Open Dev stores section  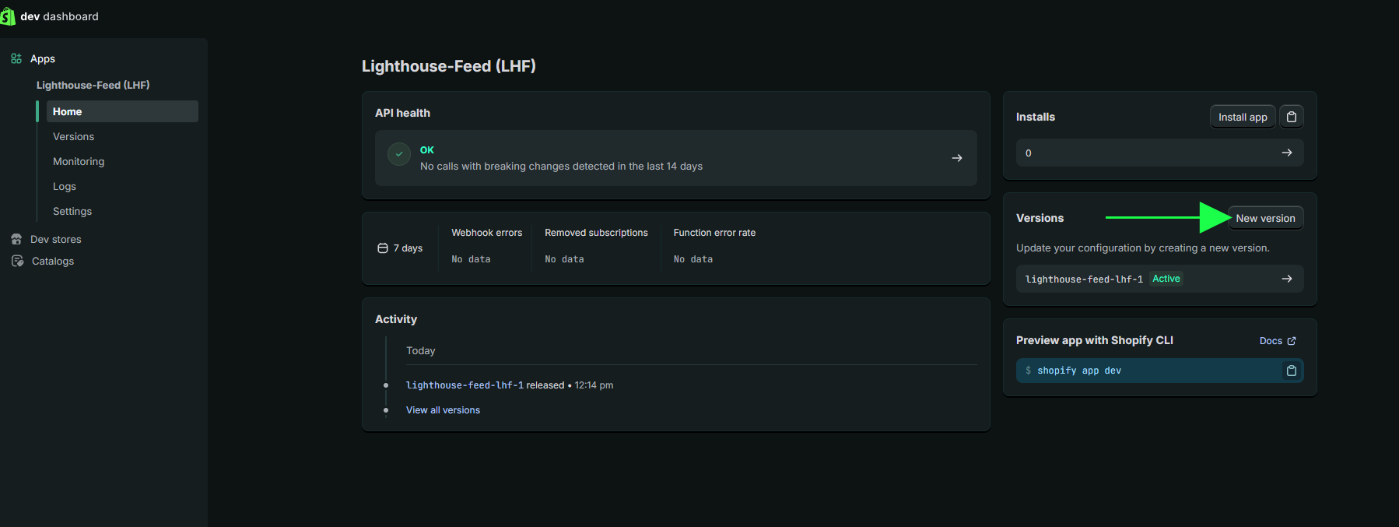56,239
